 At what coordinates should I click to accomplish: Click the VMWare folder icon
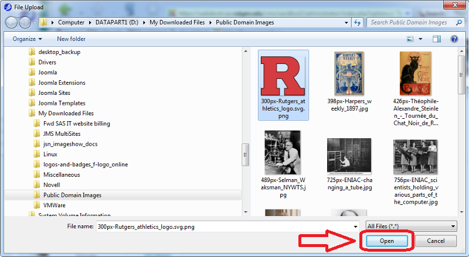pyautogui.click(x=37, y=205)
